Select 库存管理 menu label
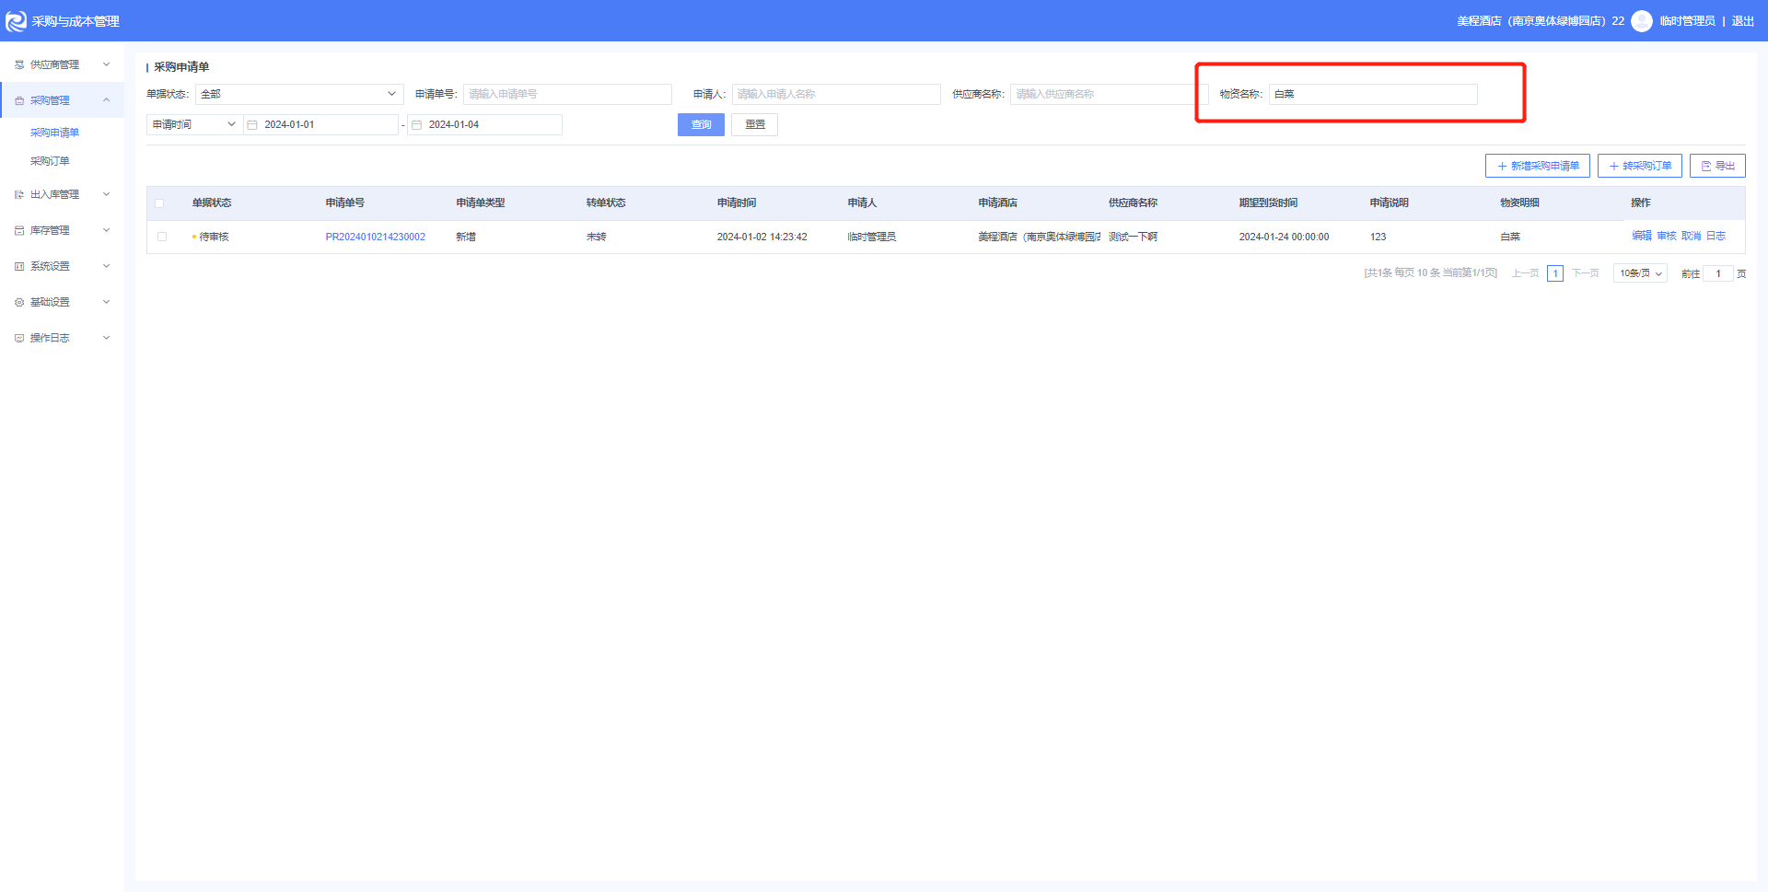Image resolution: width=1768 pixels, height=892 pixels. point(50,230)
